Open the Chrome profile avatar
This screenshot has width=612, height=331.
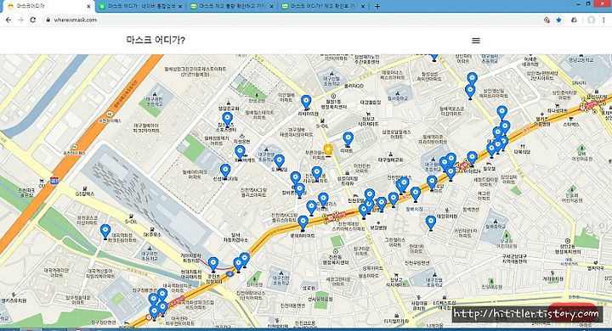592,20
